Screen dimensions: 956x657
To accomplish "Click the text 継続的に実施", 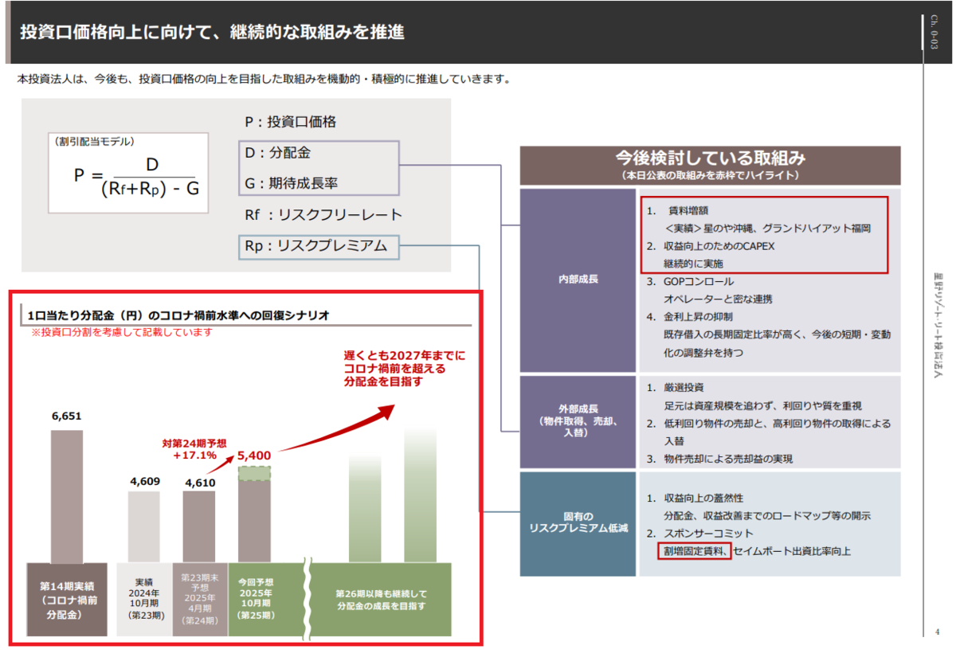I will tap(693, 263).
